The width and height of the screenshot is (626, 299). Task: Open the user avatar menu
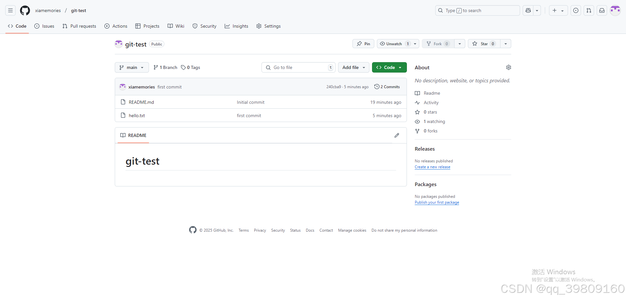(x=615, y=10)
